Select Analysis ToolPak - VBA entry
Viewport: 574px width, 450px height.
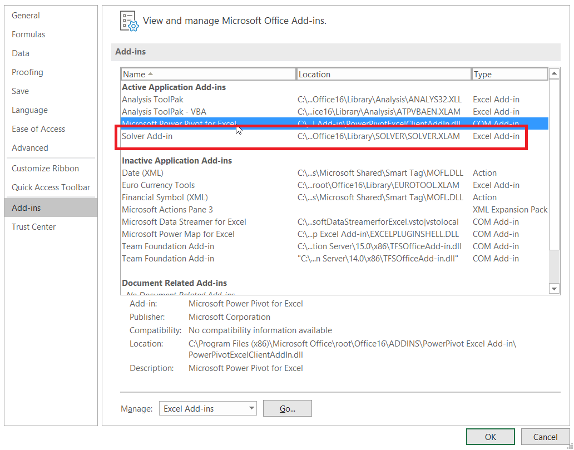coord(164,112)
